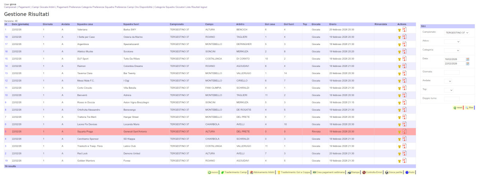Expand the Andata filter dropdown
Image resolution: width=479 pixels, height=185 pixels.
(x=448, y=81)
